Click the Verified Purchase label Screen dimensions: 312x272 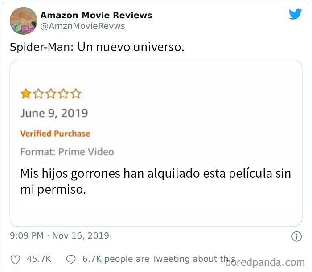55,134
